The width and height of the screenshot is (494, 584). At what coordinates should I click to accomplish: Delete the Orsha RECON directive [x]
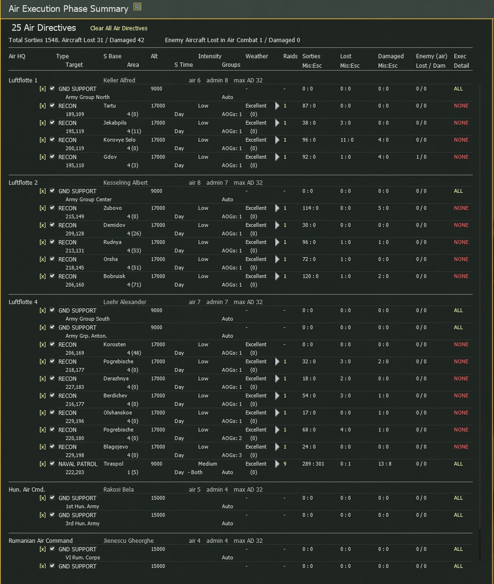pyautogui.click(x=43, y=260)
